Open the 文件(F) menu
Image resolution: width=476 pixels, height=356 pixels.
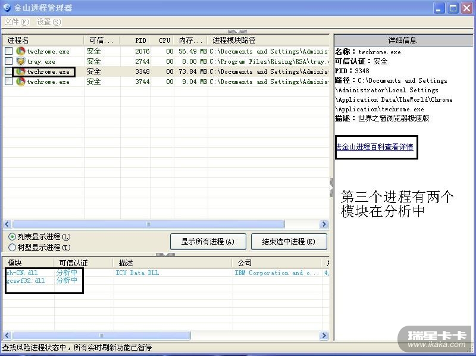[17, 22]
